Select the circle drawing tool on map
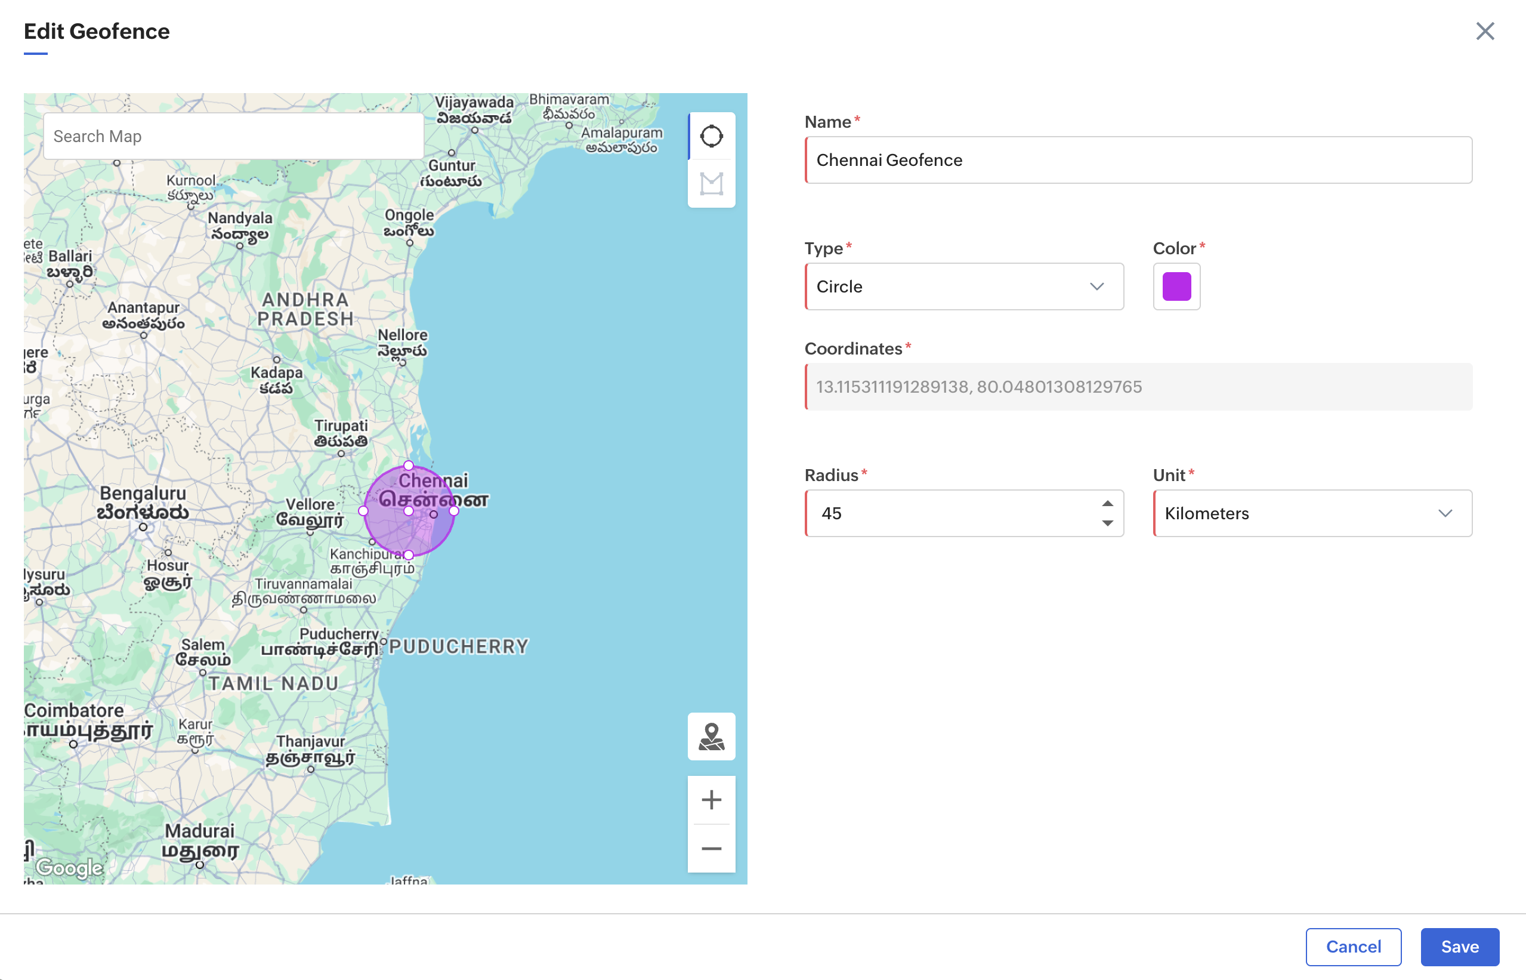Viewport: 1526px width, 980px height. tap(711, 136)
